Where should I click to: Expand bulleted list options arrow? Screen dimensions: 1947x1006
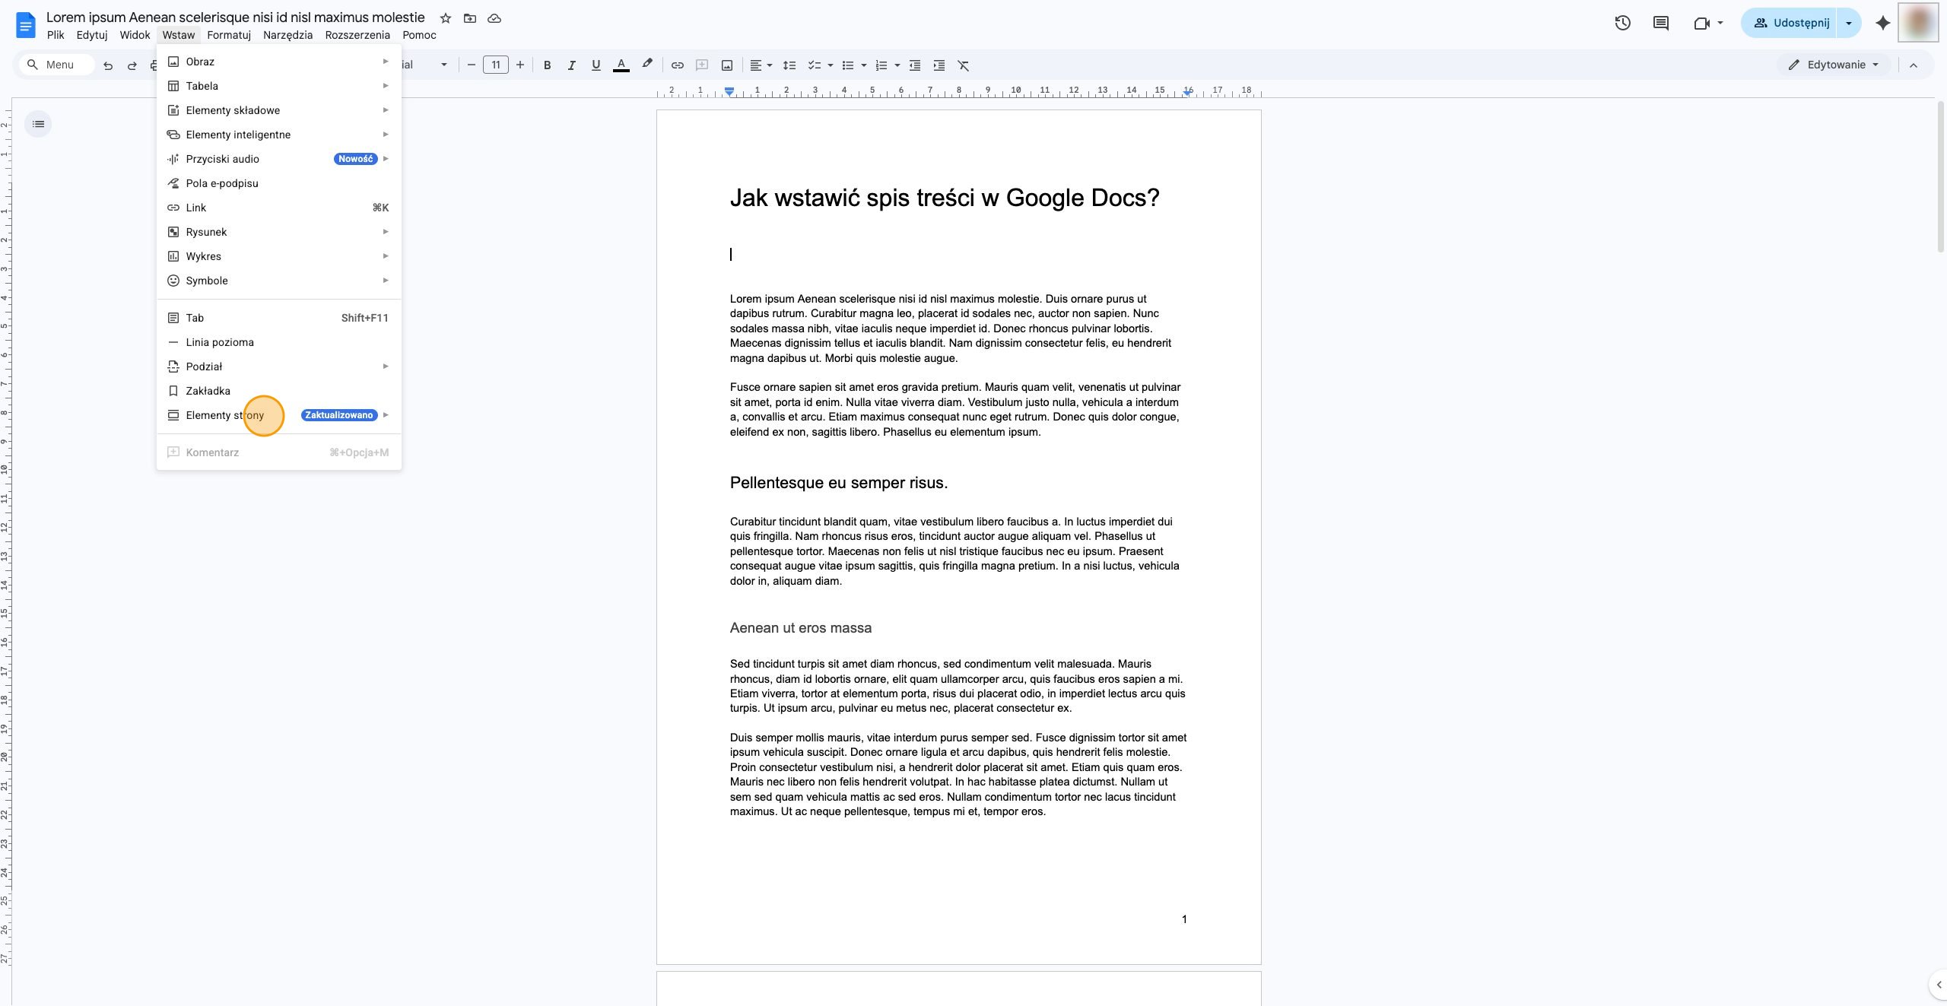coord(864,65)
